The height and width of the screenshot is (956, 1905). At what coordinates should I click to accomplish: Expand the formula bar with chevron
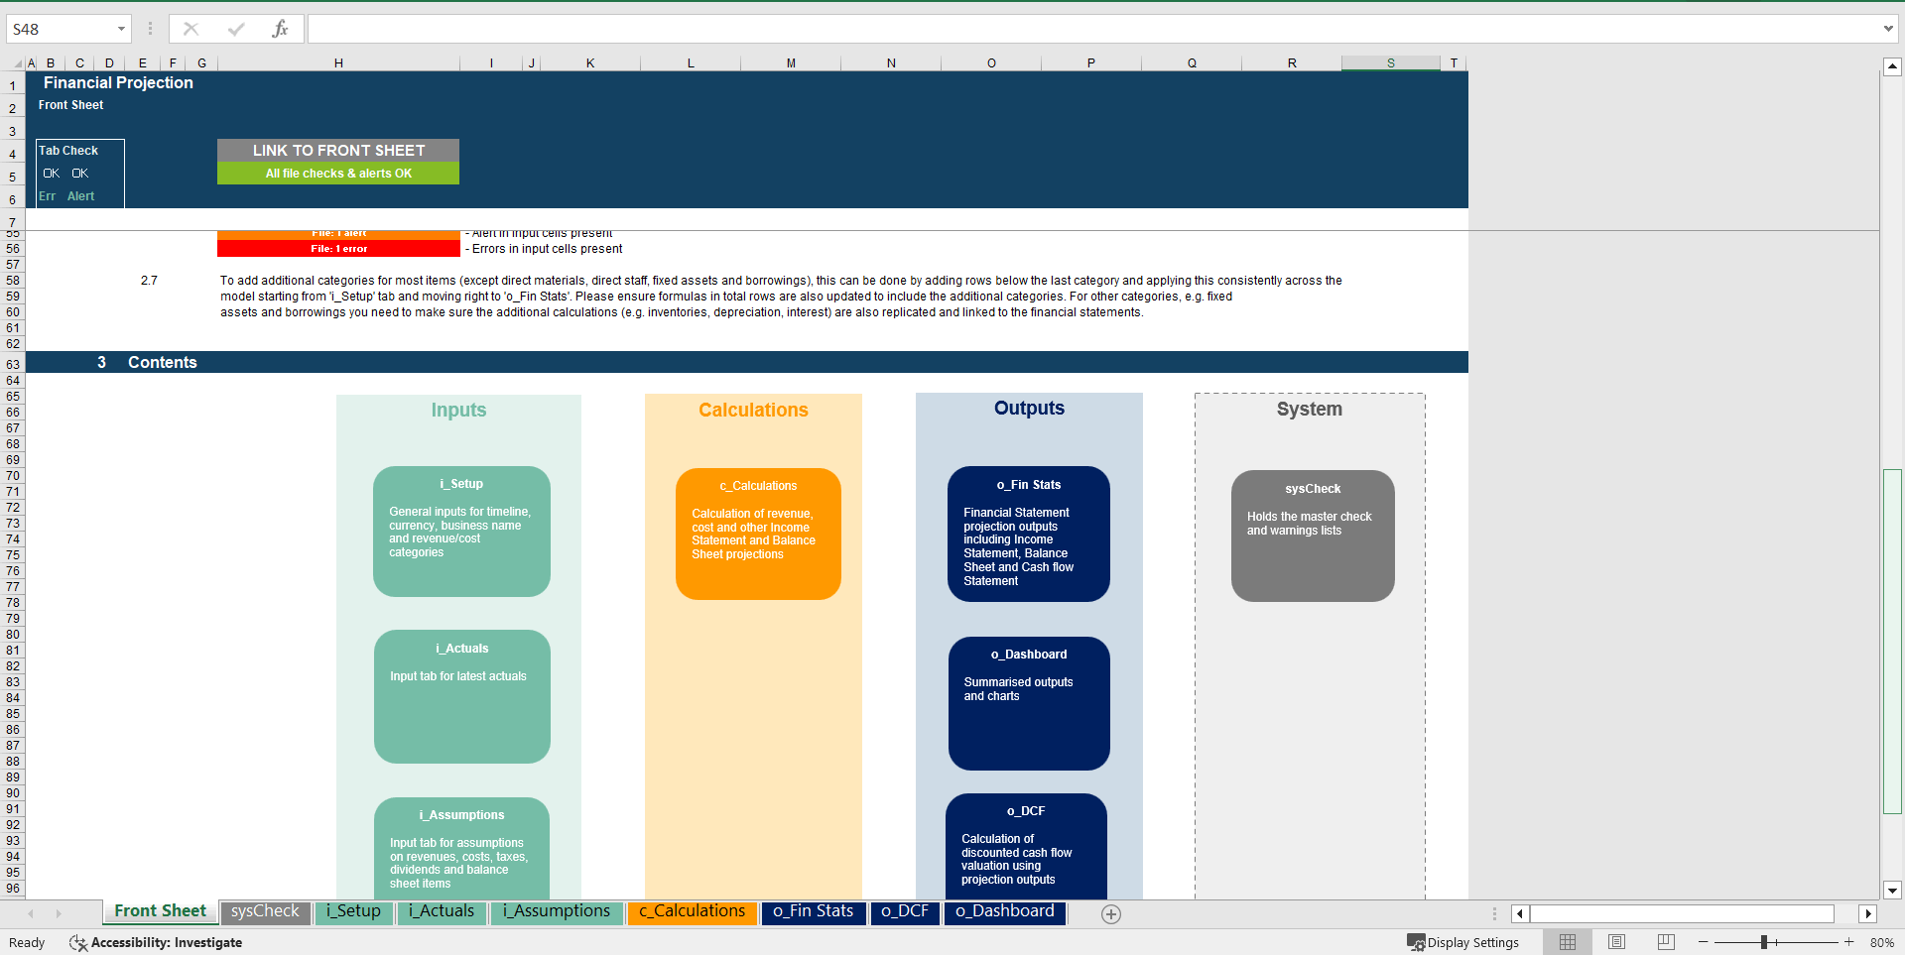[1887, 29]
